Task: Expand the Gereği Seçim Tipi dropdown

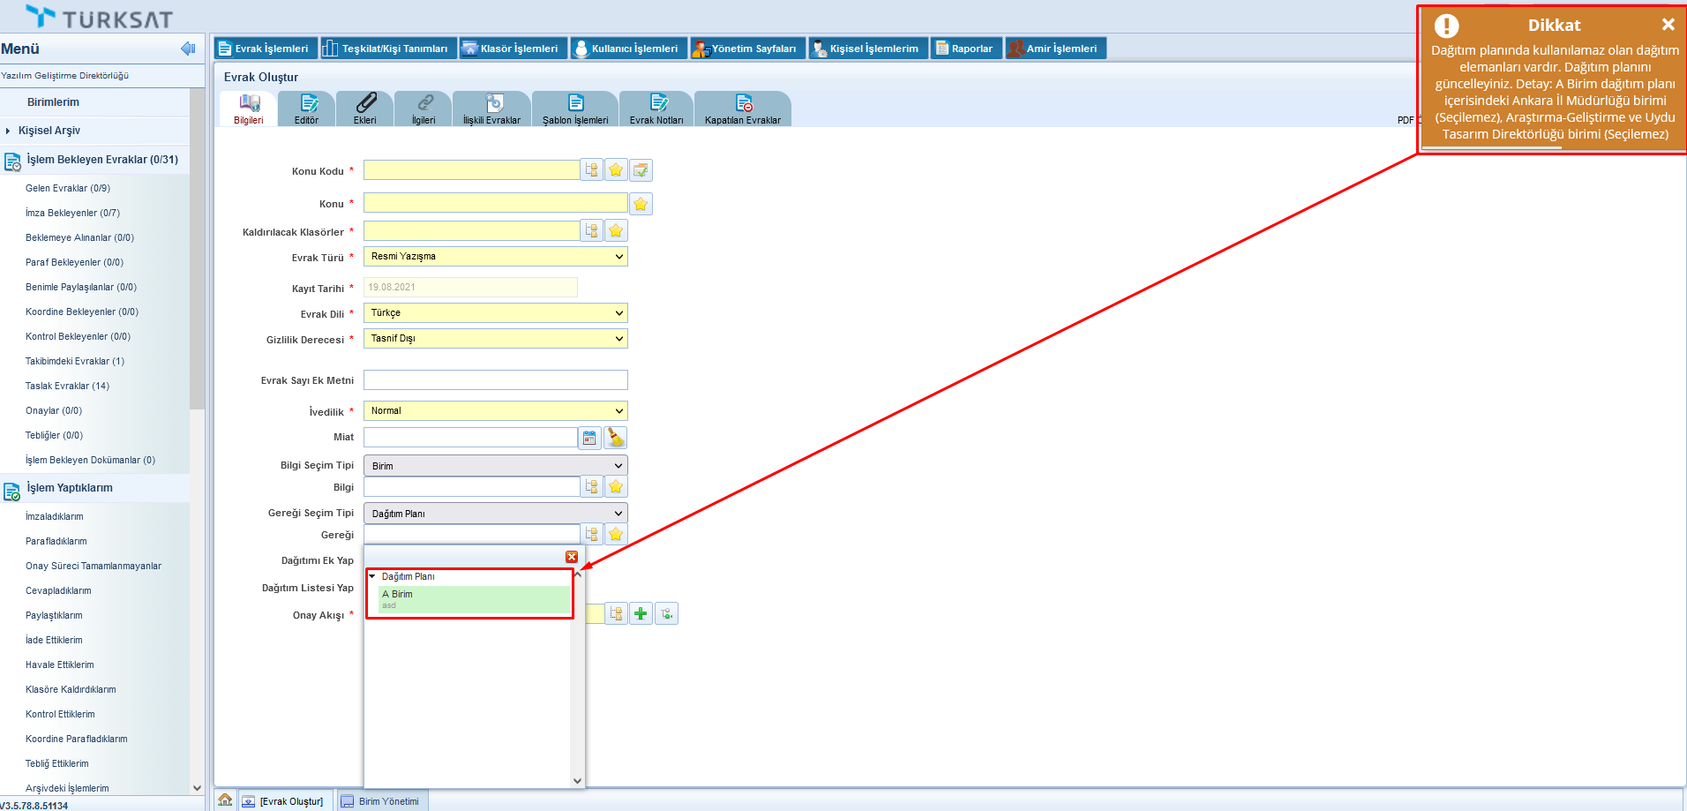Action: point(495,514)
